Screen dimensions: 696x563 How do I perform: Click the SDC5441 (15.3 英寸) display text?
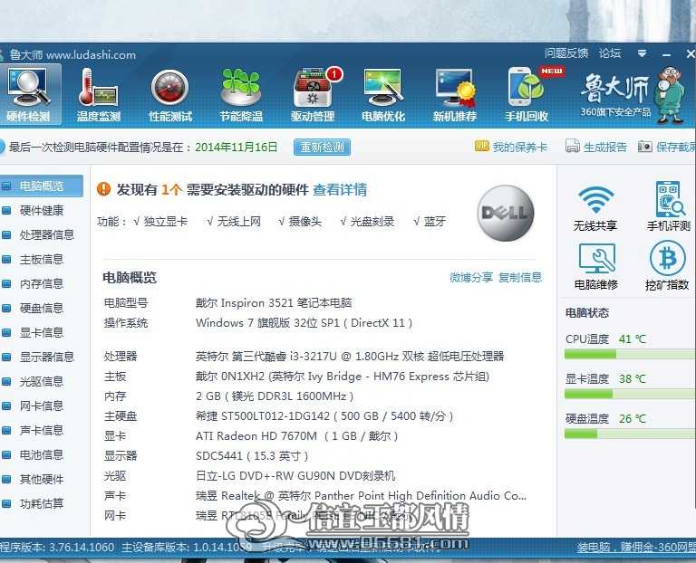(x=252, y=455)
